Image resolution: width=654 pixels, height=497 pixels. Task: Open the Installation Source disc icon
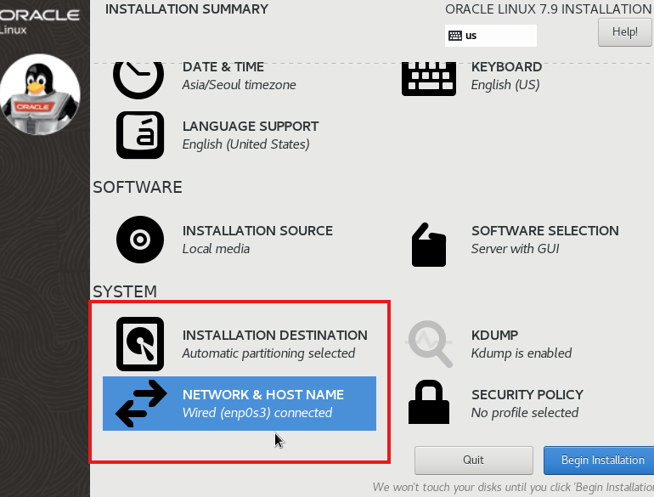140,240
